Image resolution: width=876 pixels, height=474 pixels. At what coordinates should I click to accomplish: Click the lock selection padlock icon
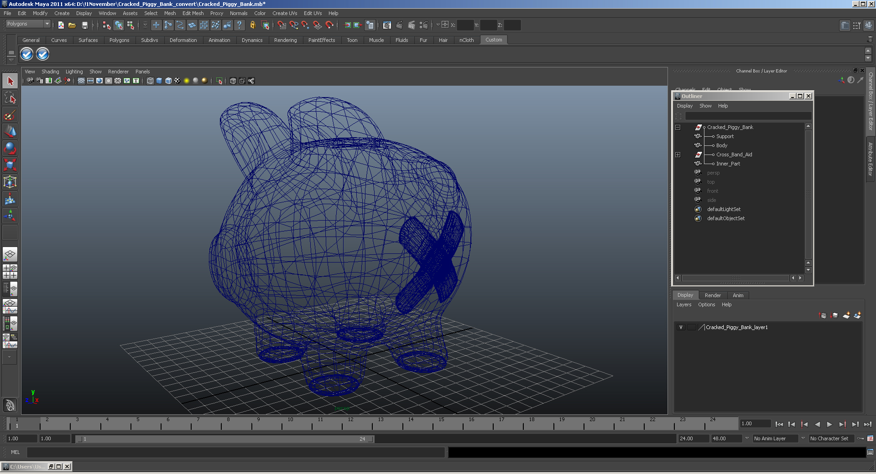[252, 25]
